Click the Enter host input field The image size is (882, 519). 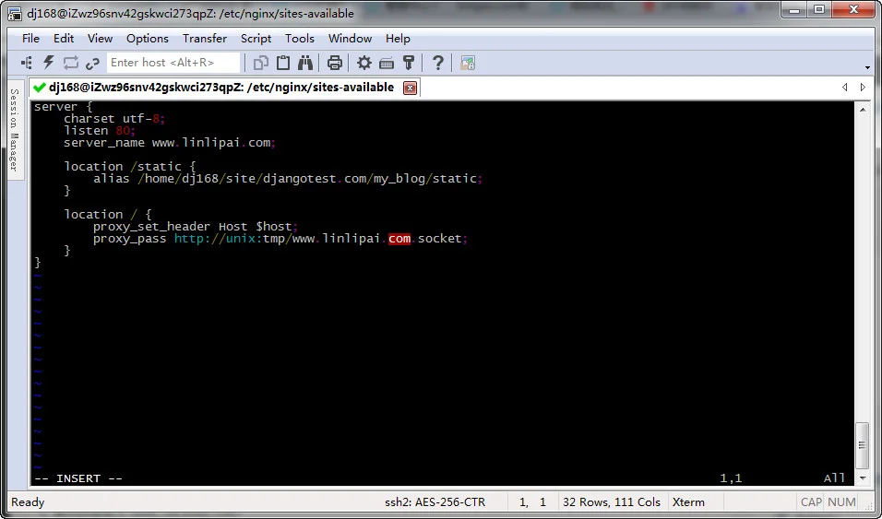(x=173, y=63)
